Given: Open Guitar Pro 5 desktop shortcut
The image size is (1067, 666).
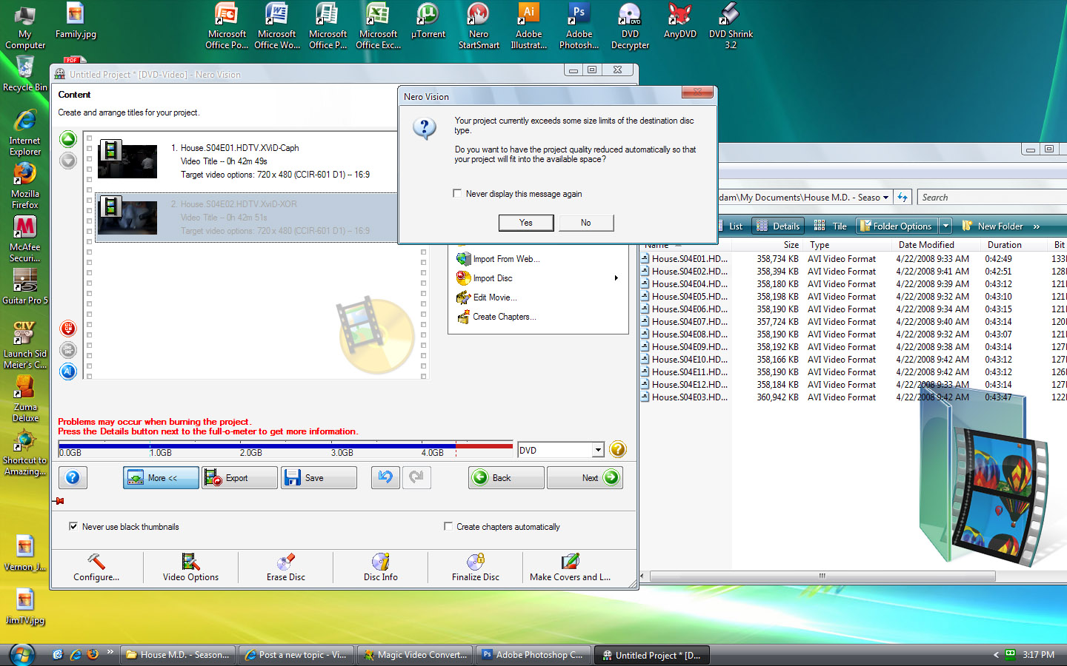Looking at the screenshot, I should click(x=25, y=286).
